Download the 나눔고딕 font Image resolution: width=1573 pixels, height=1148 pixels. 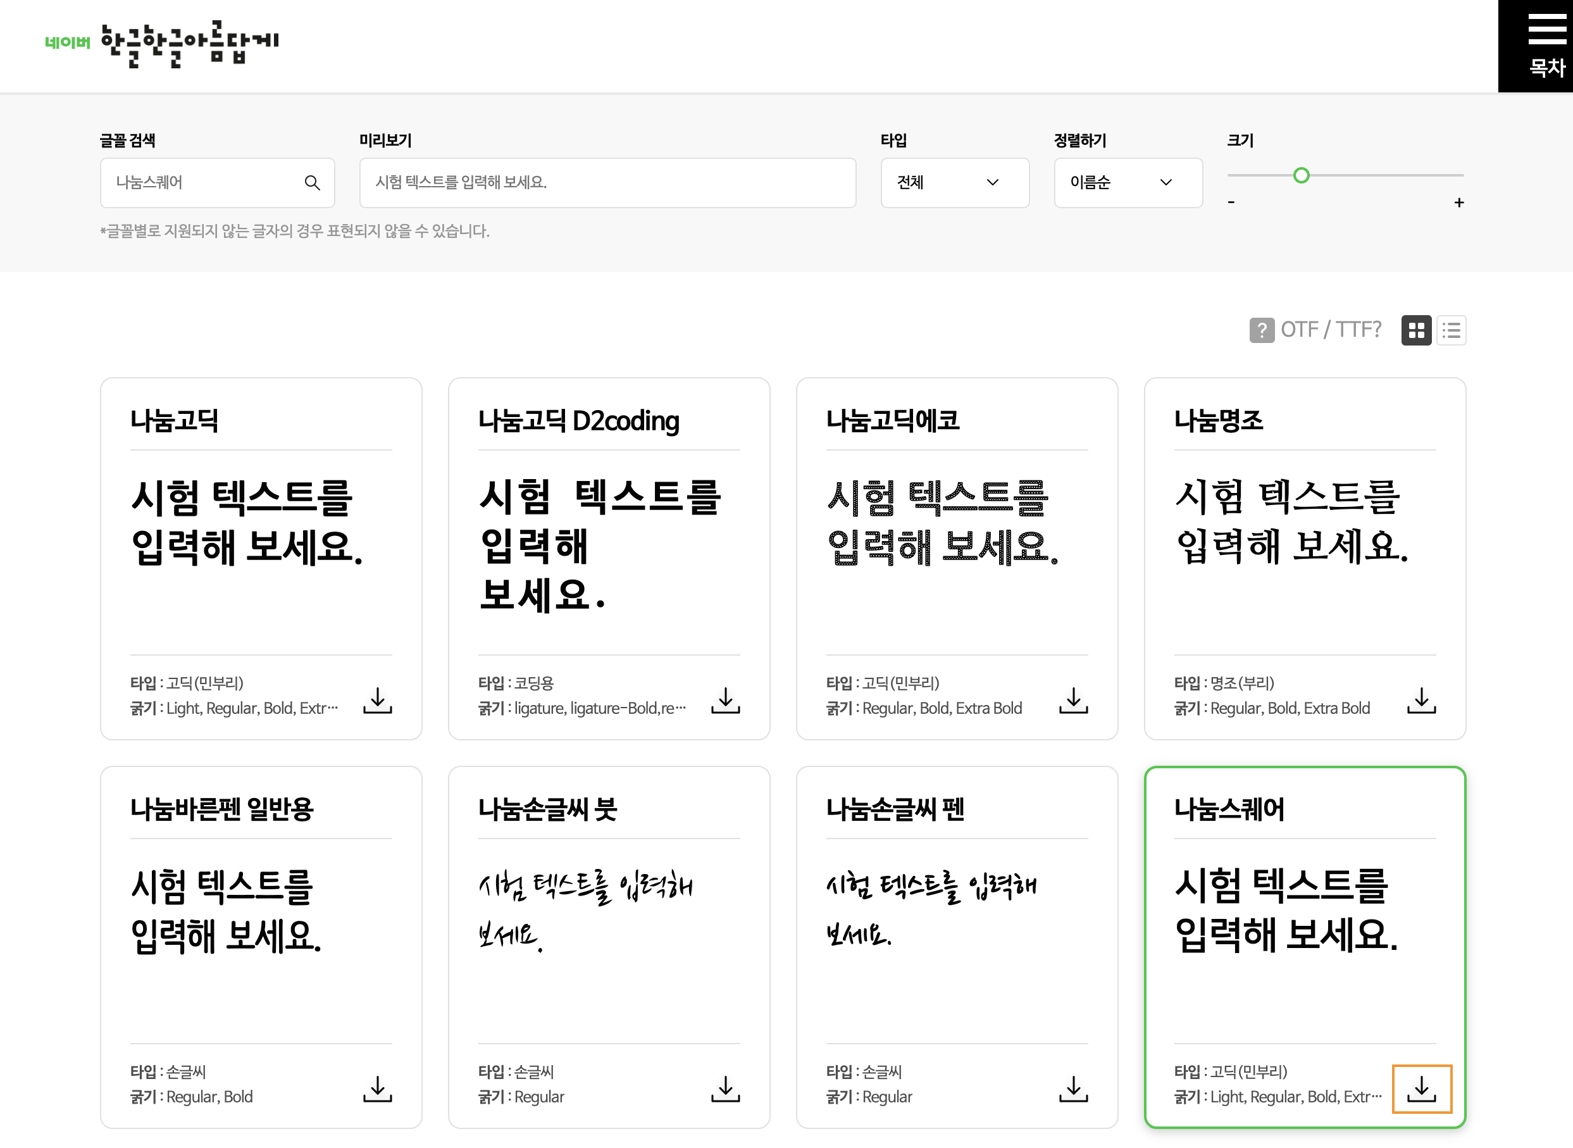pyautogui.click(x=377, y=700)
